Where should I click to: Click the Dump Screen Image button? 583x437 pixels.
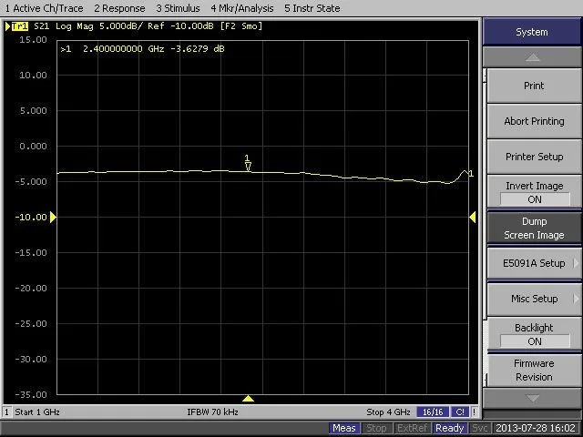pos(535,228)
